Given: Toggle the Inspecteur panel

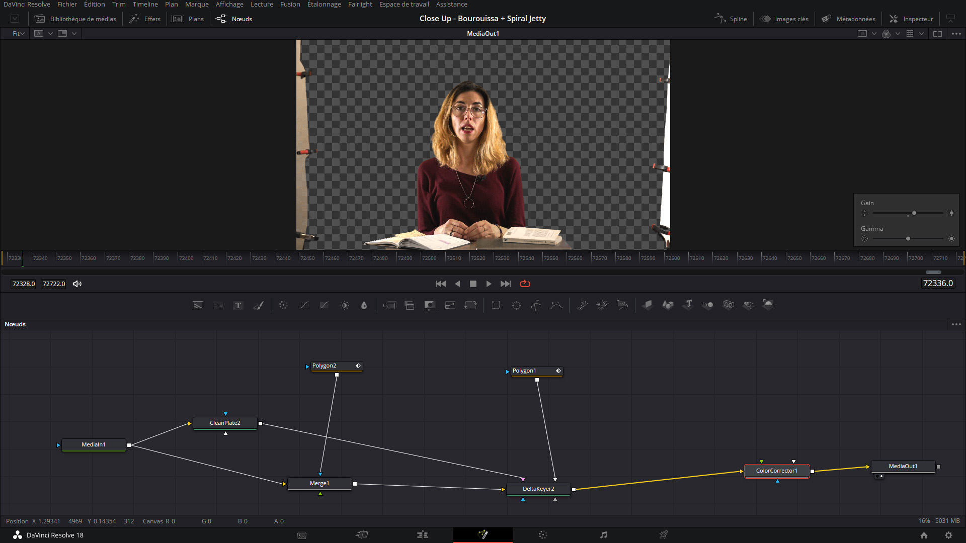Looking at the screenshot, I should tap(911, 19).
